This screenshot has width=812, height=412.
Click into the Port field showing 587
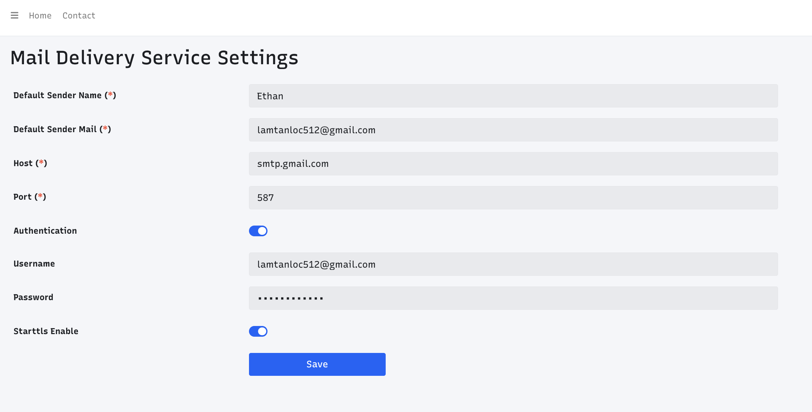click(513, 198)
